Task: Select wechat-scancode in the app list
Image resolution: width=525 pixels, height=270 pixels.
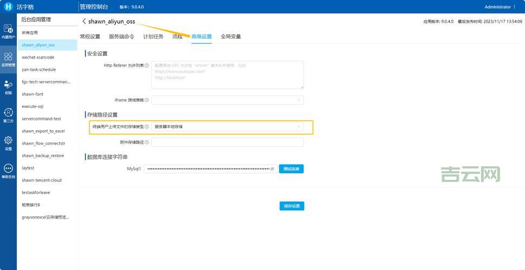Action: [x=38, y=57]
